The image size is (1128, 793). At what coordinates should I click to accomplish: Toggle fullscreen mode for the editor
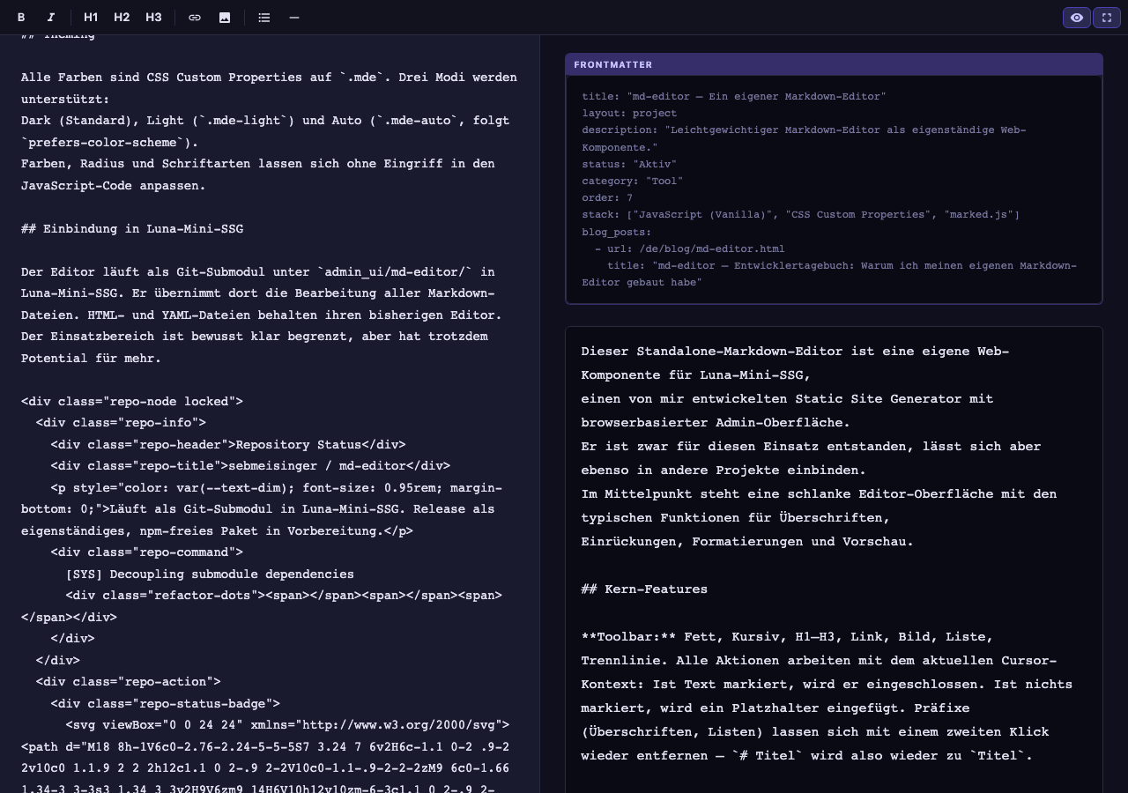tap(1107, 18)
